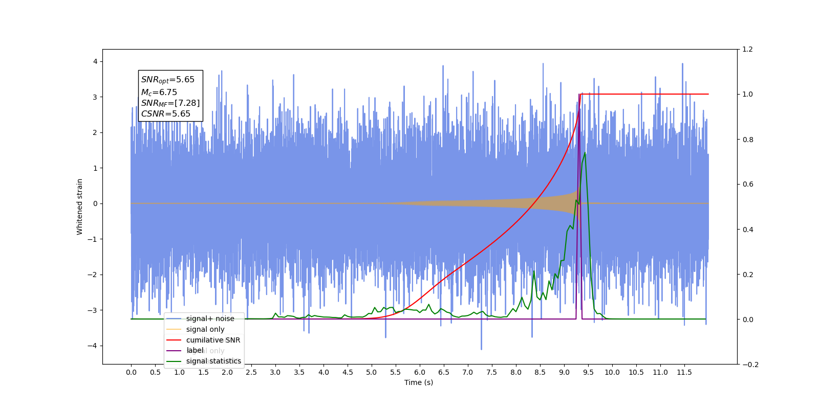Click the x-axis tick label 3.0

[x=275, y=372]
